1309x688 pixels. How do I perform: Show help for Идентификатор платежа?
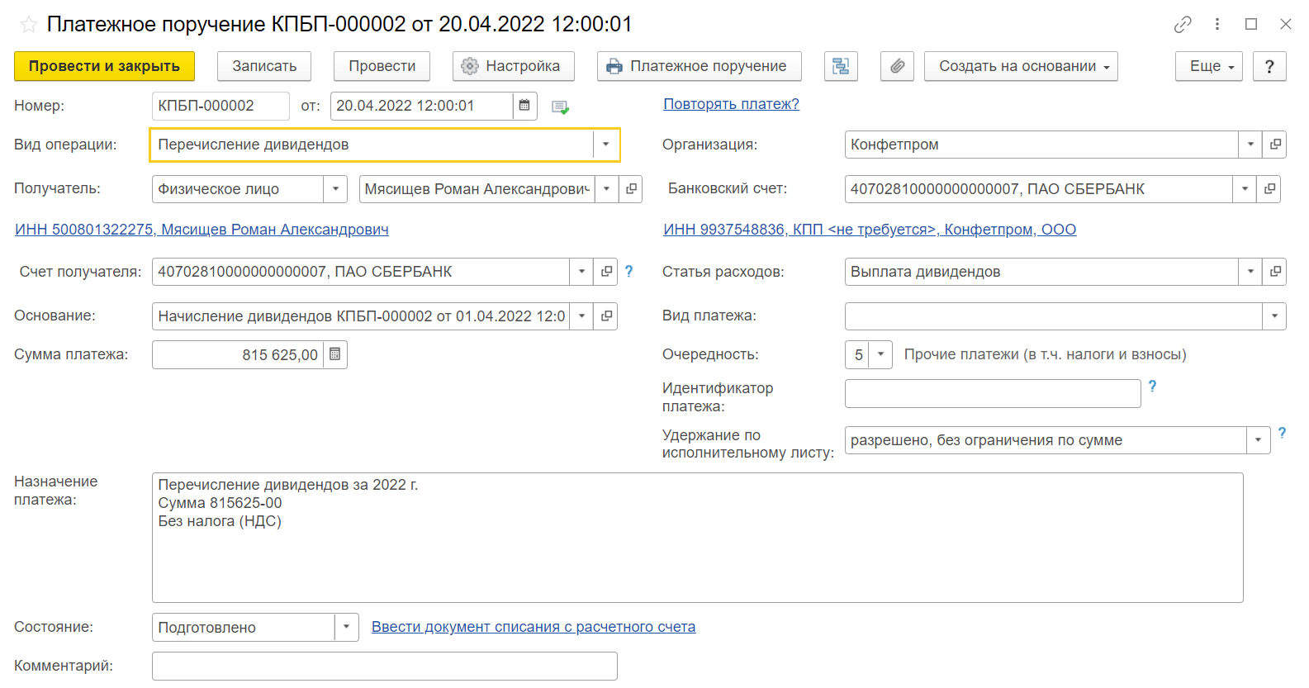1153,386
